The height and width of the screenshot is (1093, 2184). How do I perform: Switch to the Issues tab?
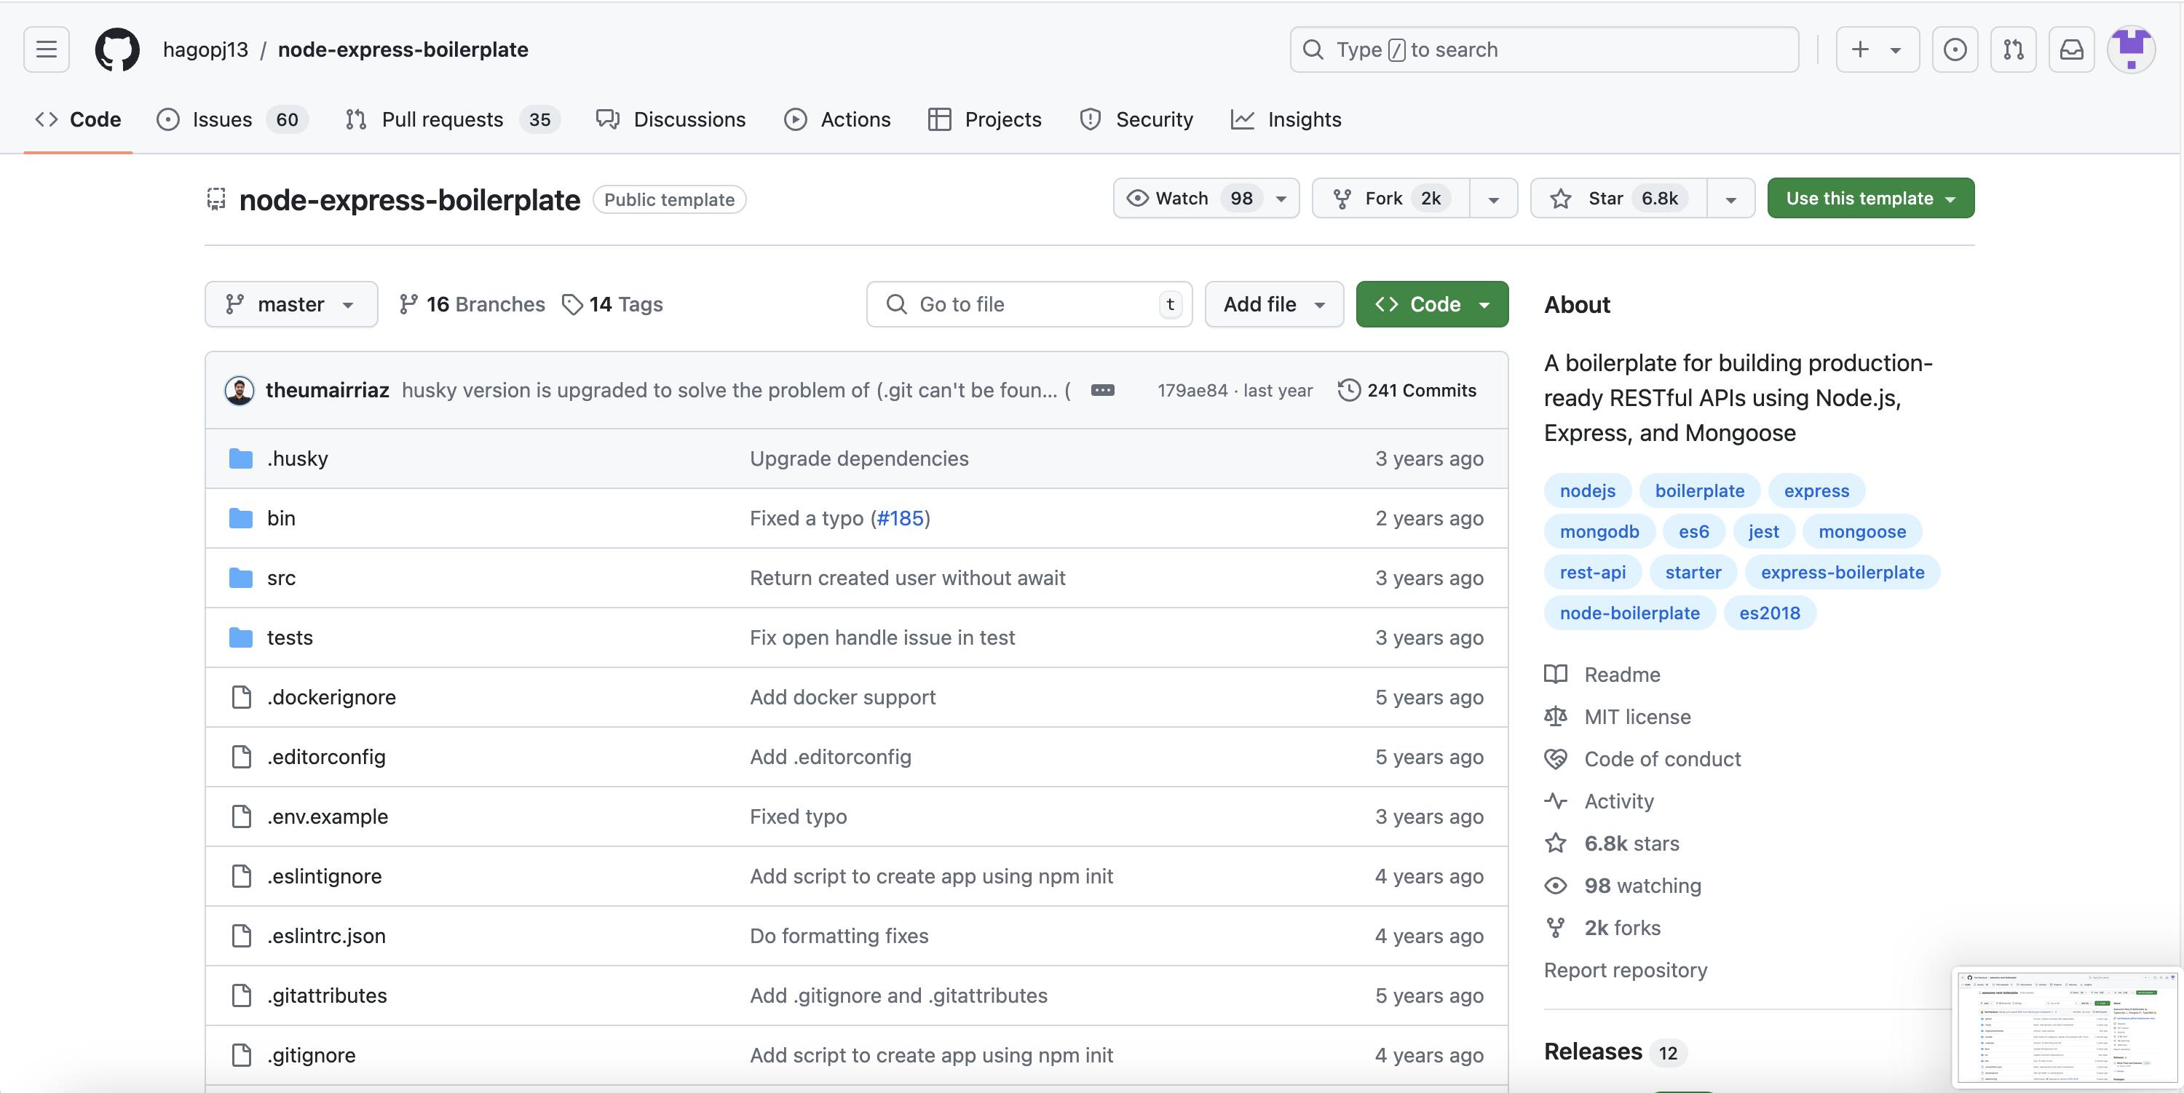(x=232, y=119)
